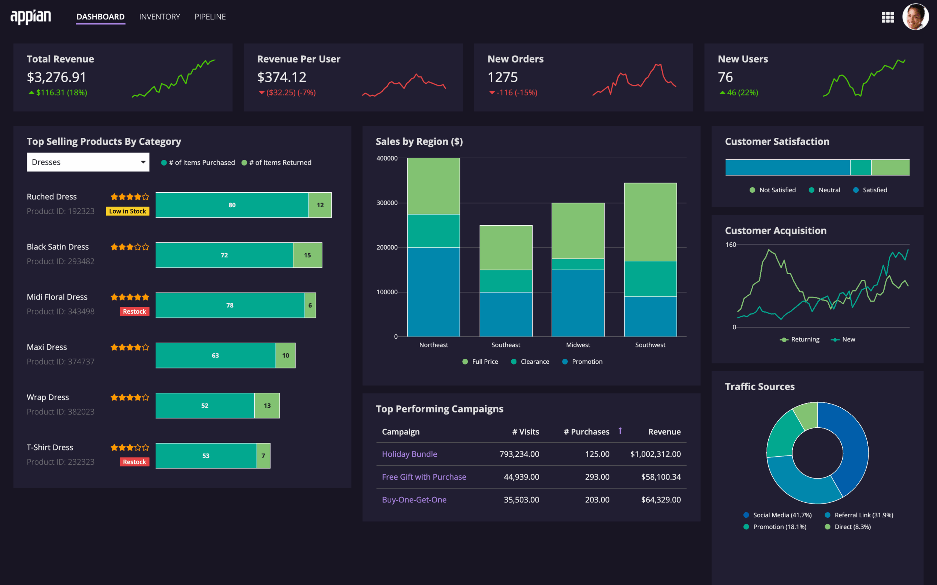This screenshot has width=937, height=585.
Task: Click the appian logo
Action: (x=31, y=16)
